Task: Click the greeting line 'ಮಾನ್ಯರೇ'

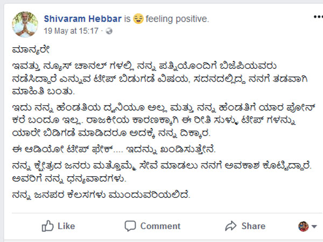Action: coord(31,50)
